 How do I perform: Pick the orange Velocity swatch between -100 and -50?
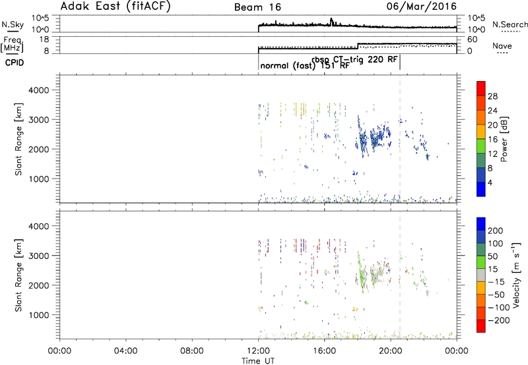[481, 300]
